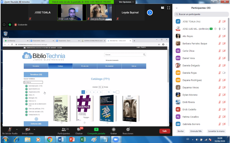The width and height of the screenshot is (230, 143).
Task: Show hidden icons arrow in system tray
Action: pos(193,140)
